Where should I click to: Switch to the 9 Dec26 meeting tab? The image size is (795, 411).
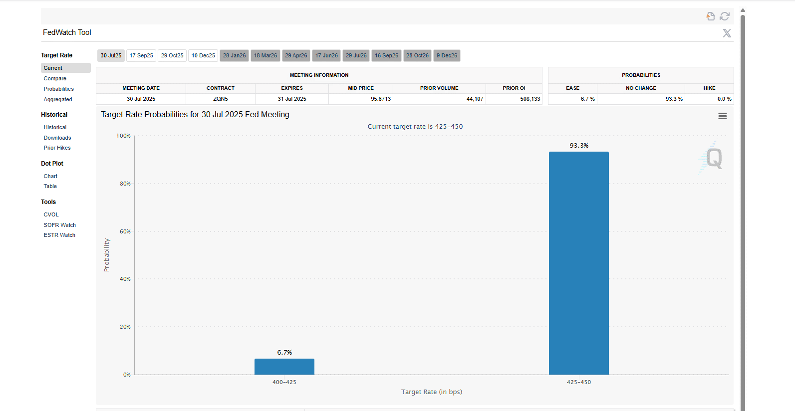[447, 55]
